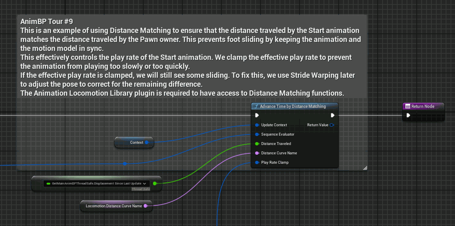Click the input execution pin on Advance Time node

257,115
